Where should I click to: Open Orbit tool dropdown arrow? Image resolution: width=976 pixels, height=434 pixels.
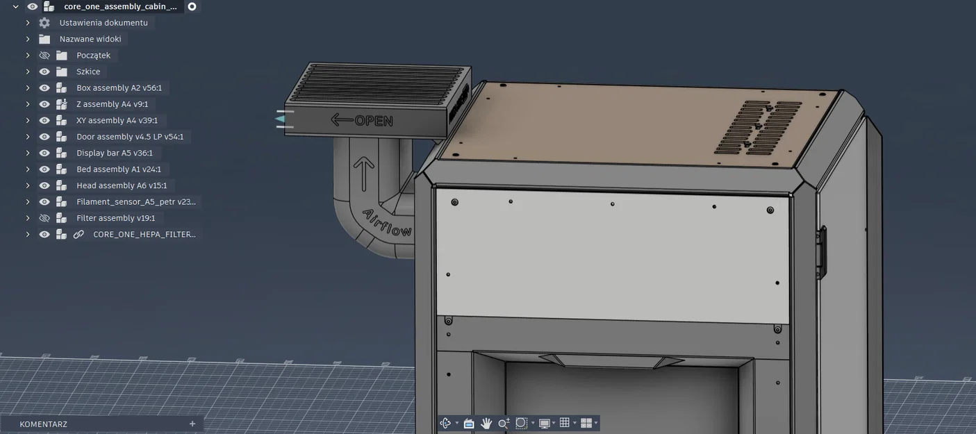tap(456, 424)
